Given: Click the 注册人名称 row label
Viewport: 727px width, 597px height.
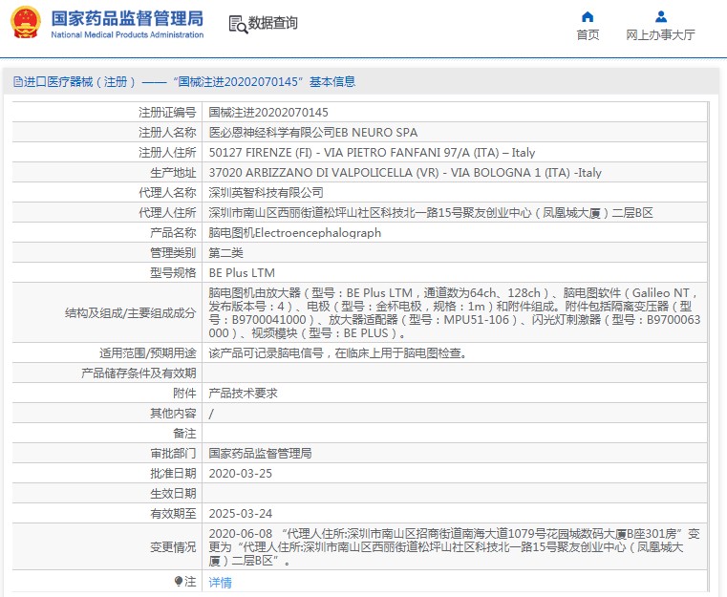Looking at the screenshot, I should [x=167, y=133].
